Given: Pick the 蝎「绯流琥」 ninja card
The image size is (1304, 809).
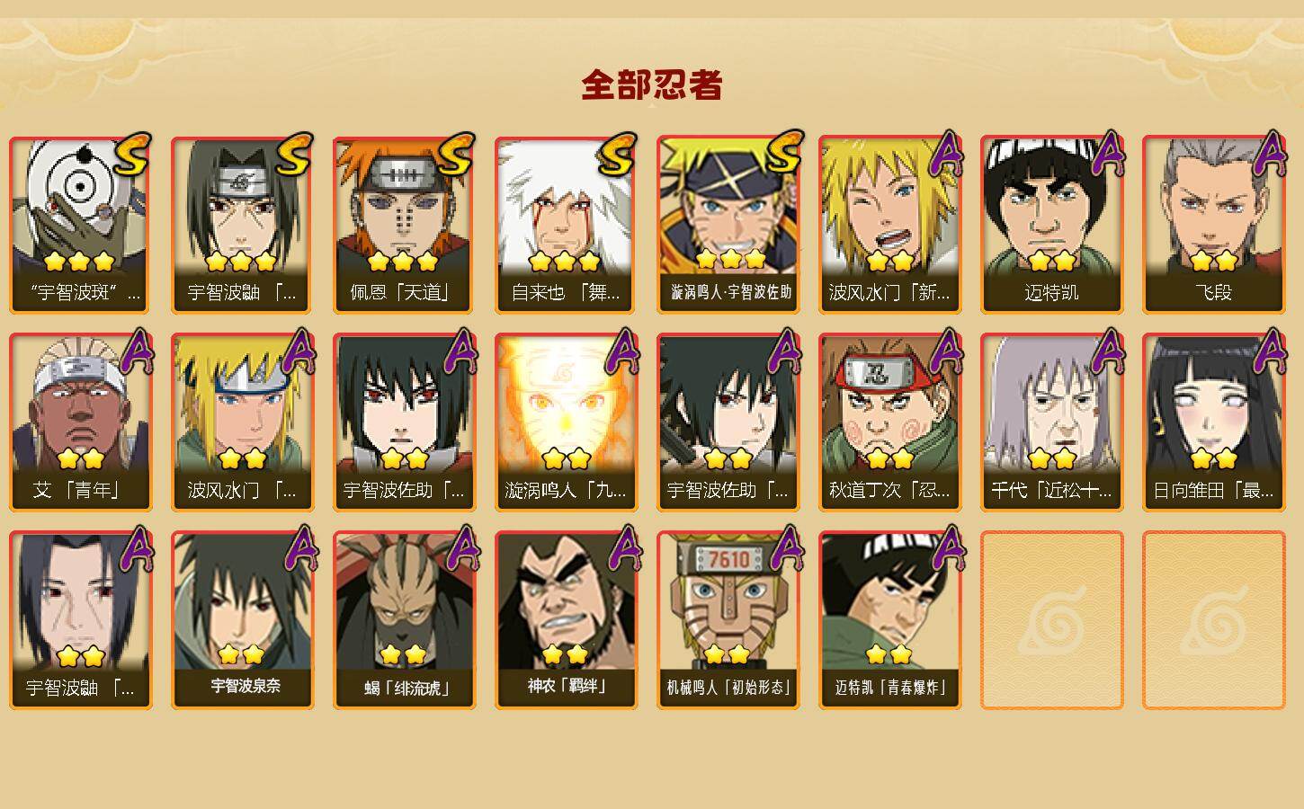Looking at the screenshot, I should (x=404, y=620).
